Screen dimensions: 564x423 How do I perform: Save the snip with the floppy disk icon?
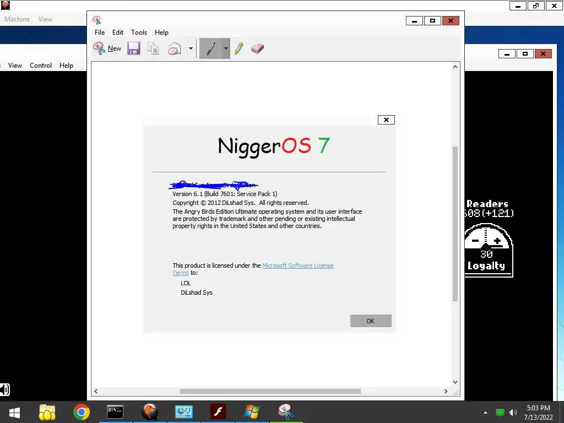[x=133, y=48]
